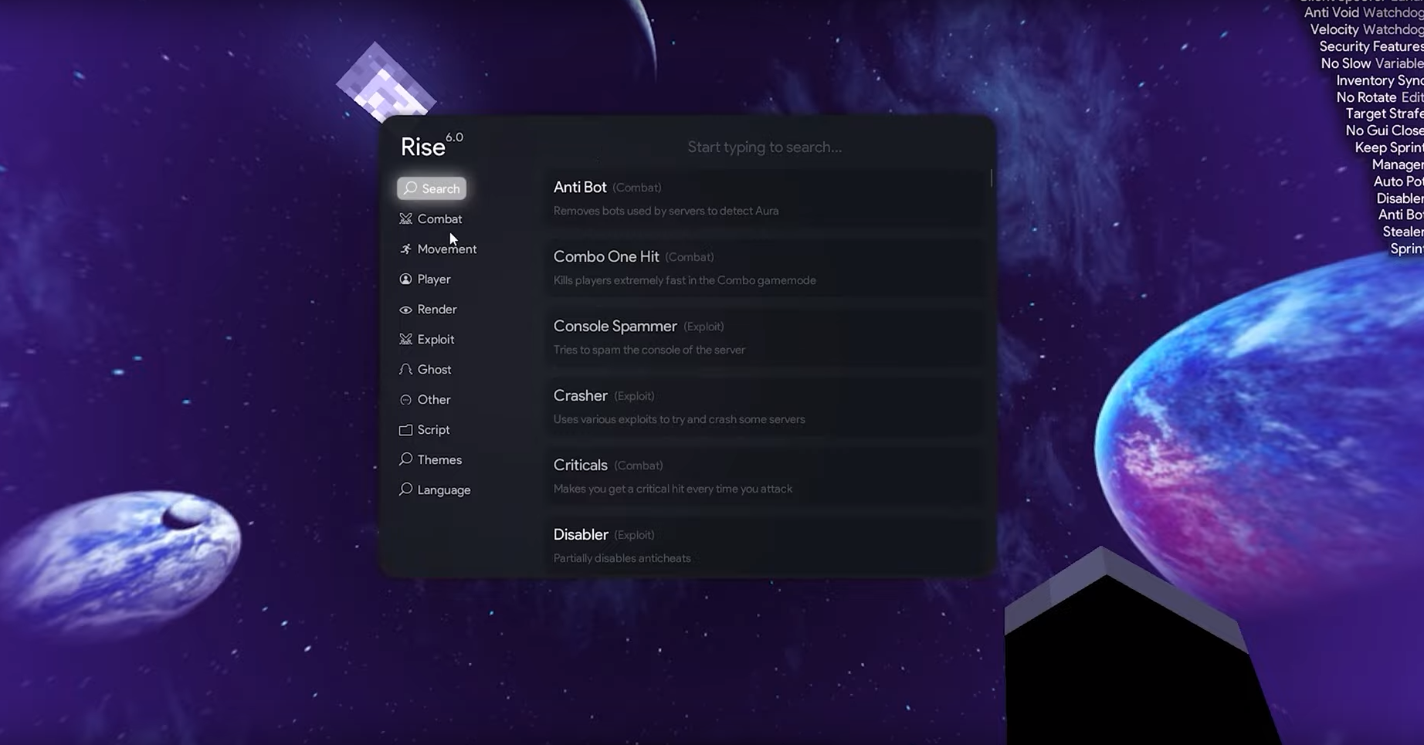Click 'Anti Void Watchdog' in the HUD list

pos(1364,12)
